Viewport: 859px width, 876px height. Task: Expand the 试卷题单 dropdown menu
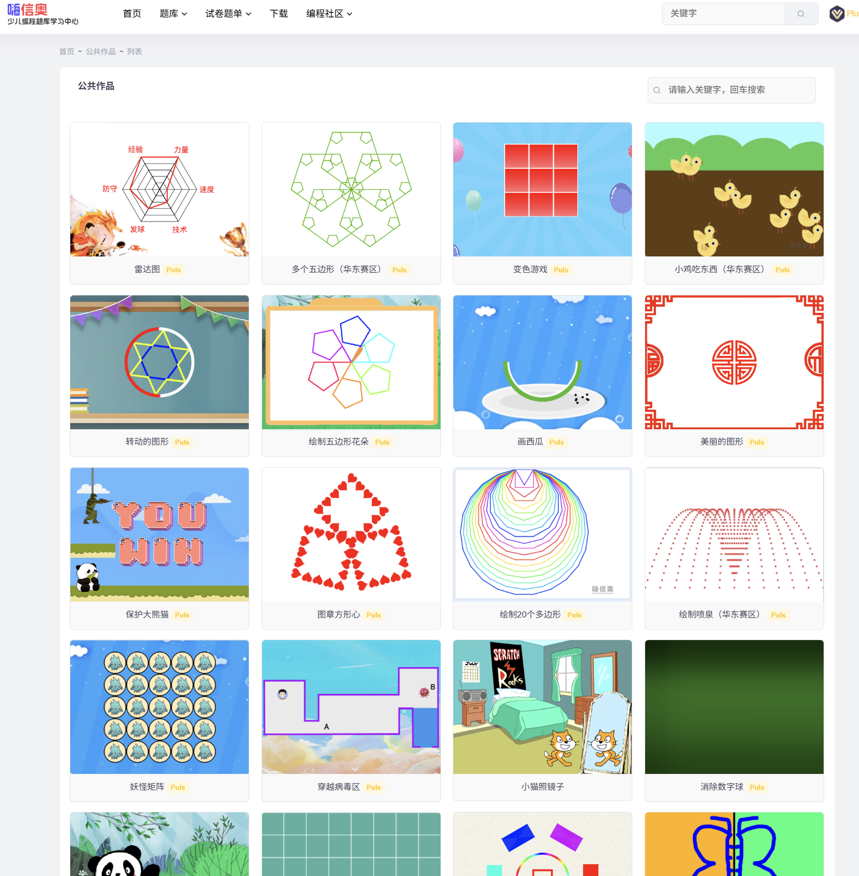pos(228,14)
